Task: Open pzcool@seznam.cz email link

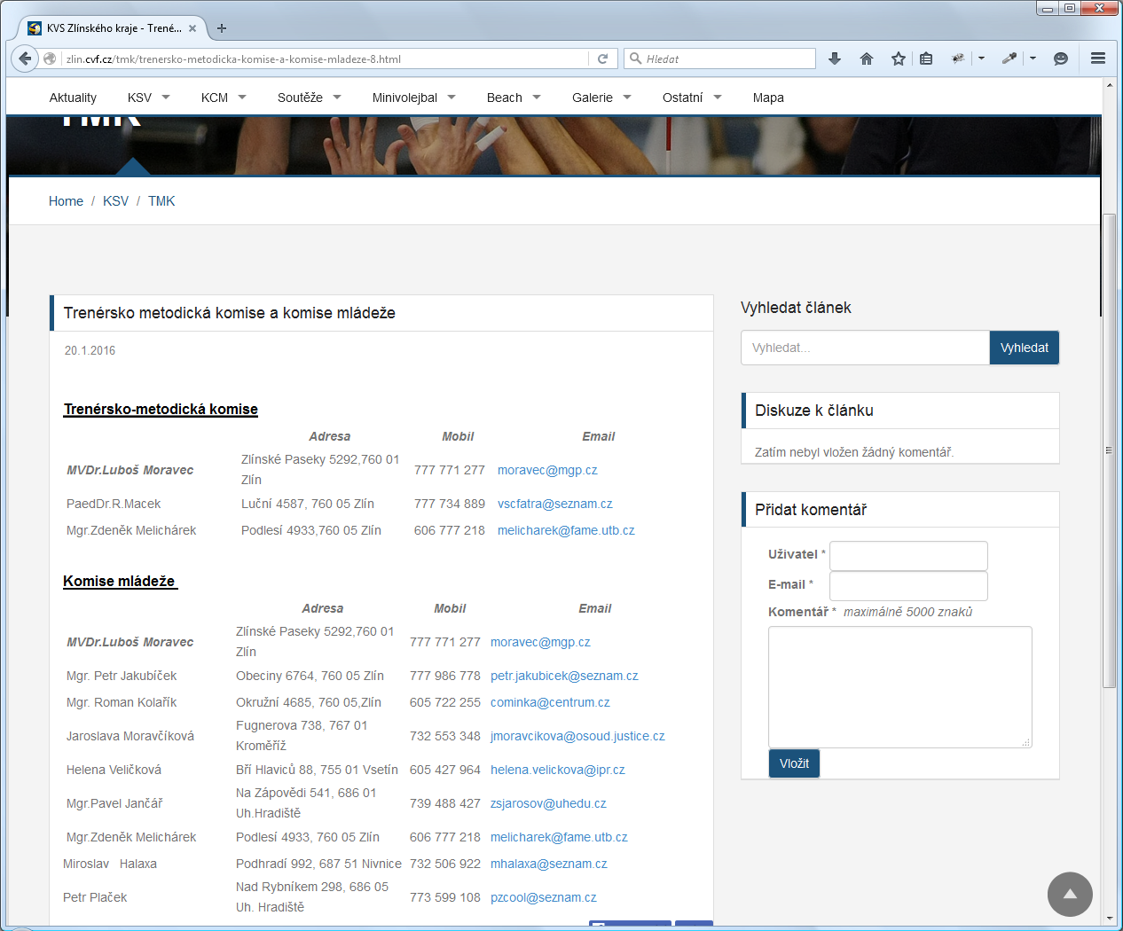Action: [544, 897]
